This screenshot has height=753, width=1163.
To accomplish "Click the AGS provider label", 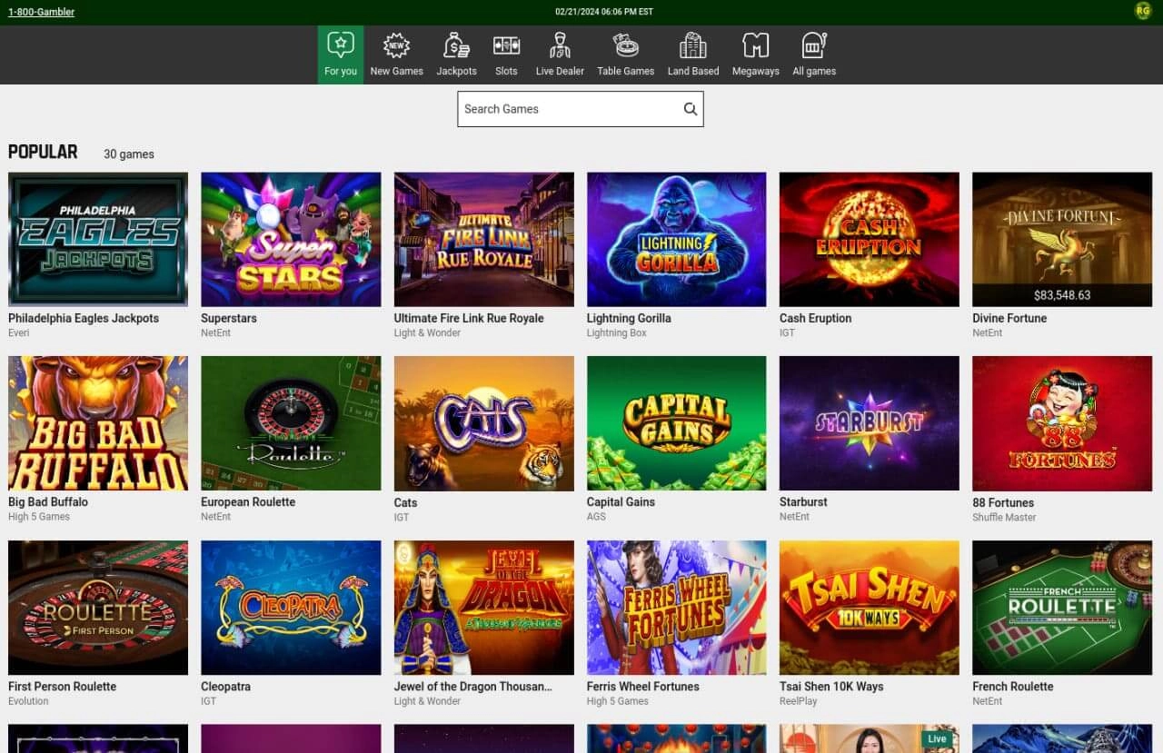I will (x=596, y=517).
